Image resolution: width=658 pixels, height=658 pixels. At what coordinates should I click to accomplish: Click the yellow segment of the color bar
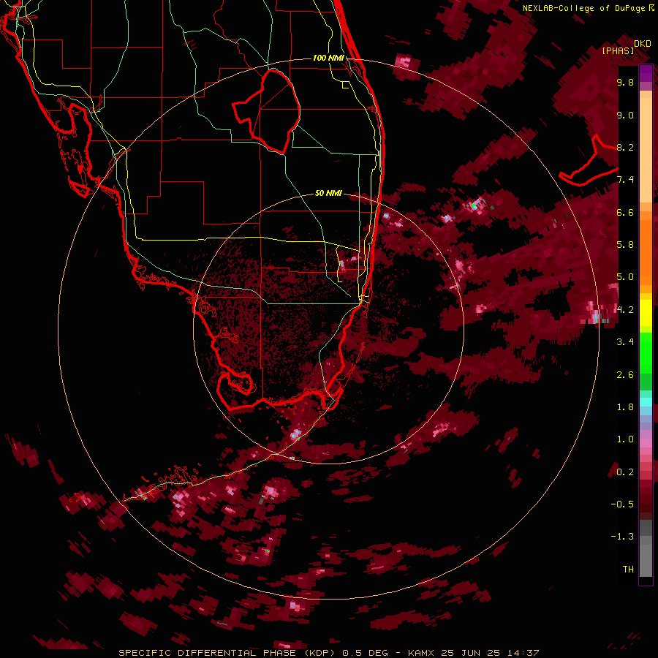tap(646, 313)
